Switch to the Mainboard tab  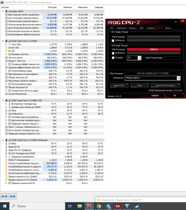tap(122, 28)
